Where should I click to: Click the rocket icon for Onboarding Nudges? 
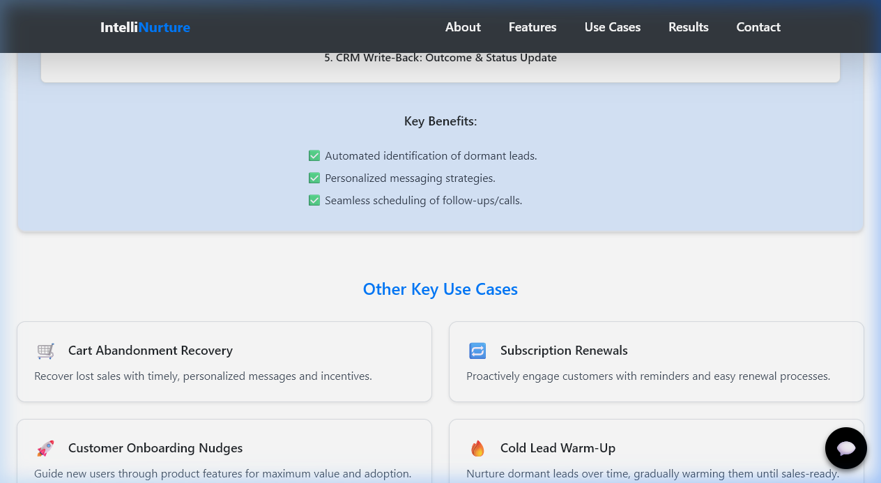click(46, 448)
